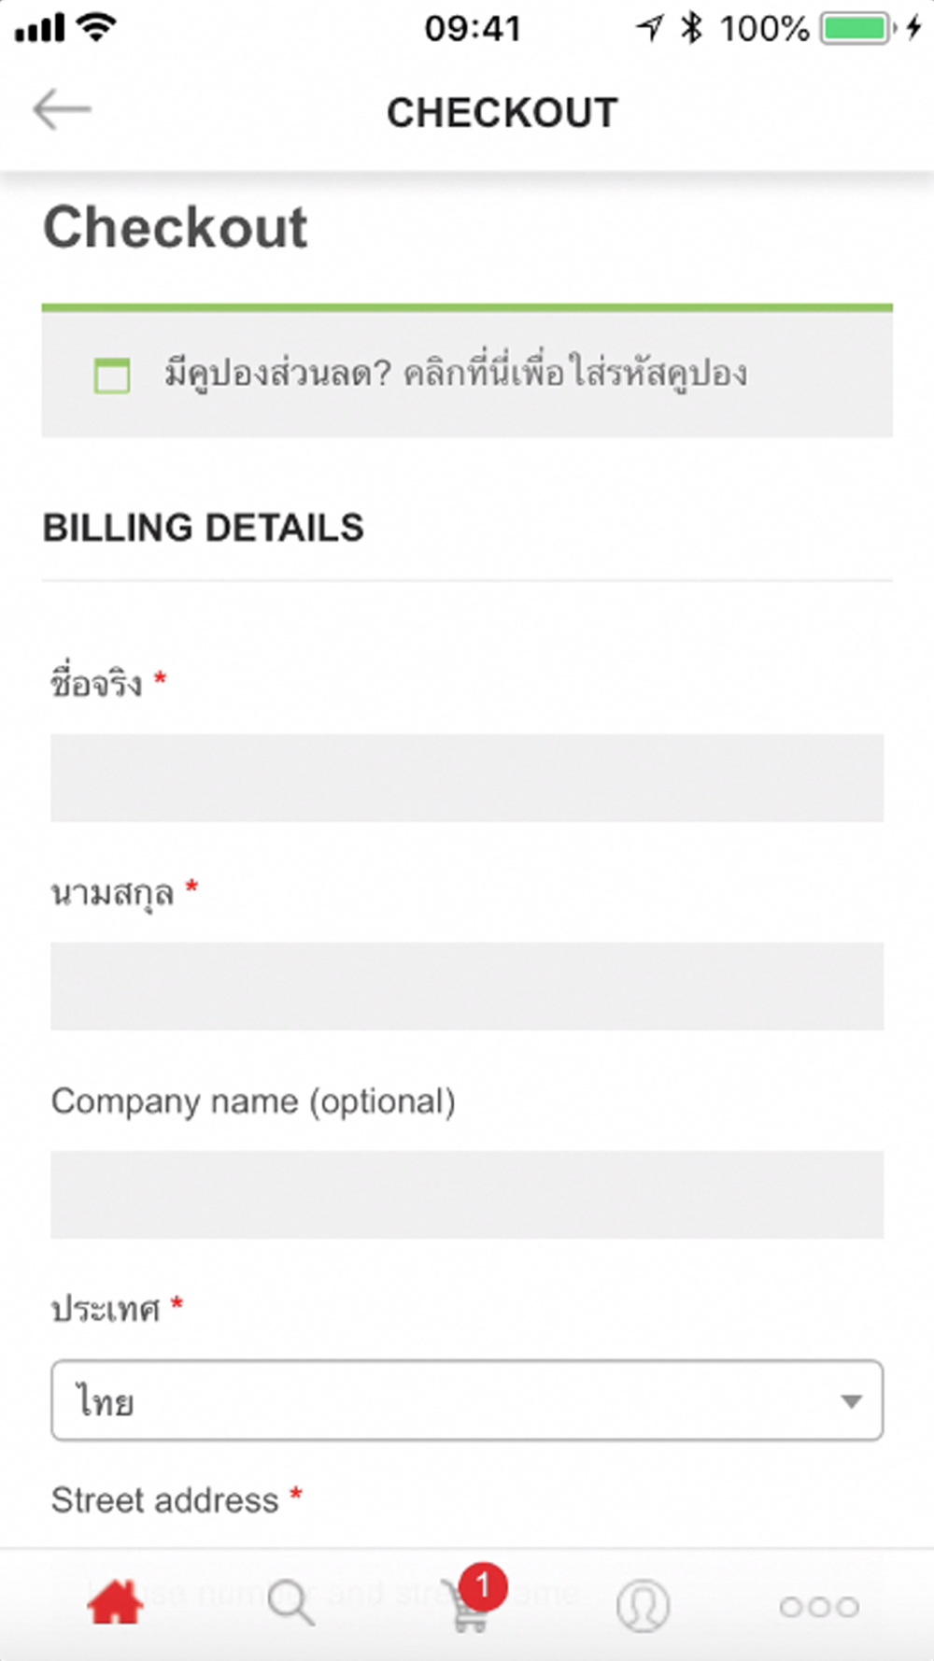Tap the location arrow status icon
The height and width of the screenshot is (1661, 934).
point(650,28)
